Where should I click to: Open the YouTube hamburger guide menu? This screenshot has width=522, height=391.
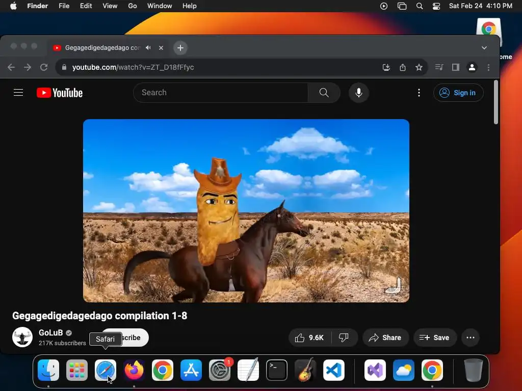18,93
